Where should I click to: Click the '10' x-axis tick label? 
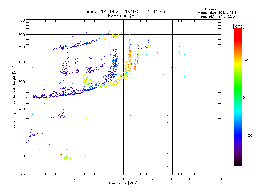(x=188, y=179)
